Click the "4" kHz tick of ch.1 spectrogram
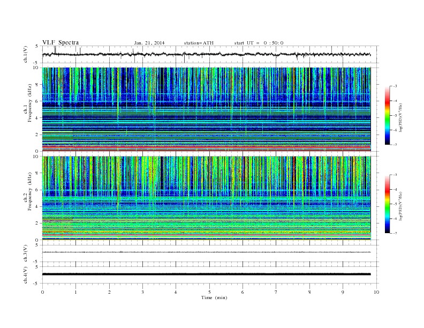The height and width of the screenshot is (328, 424). tap(37, 118)
